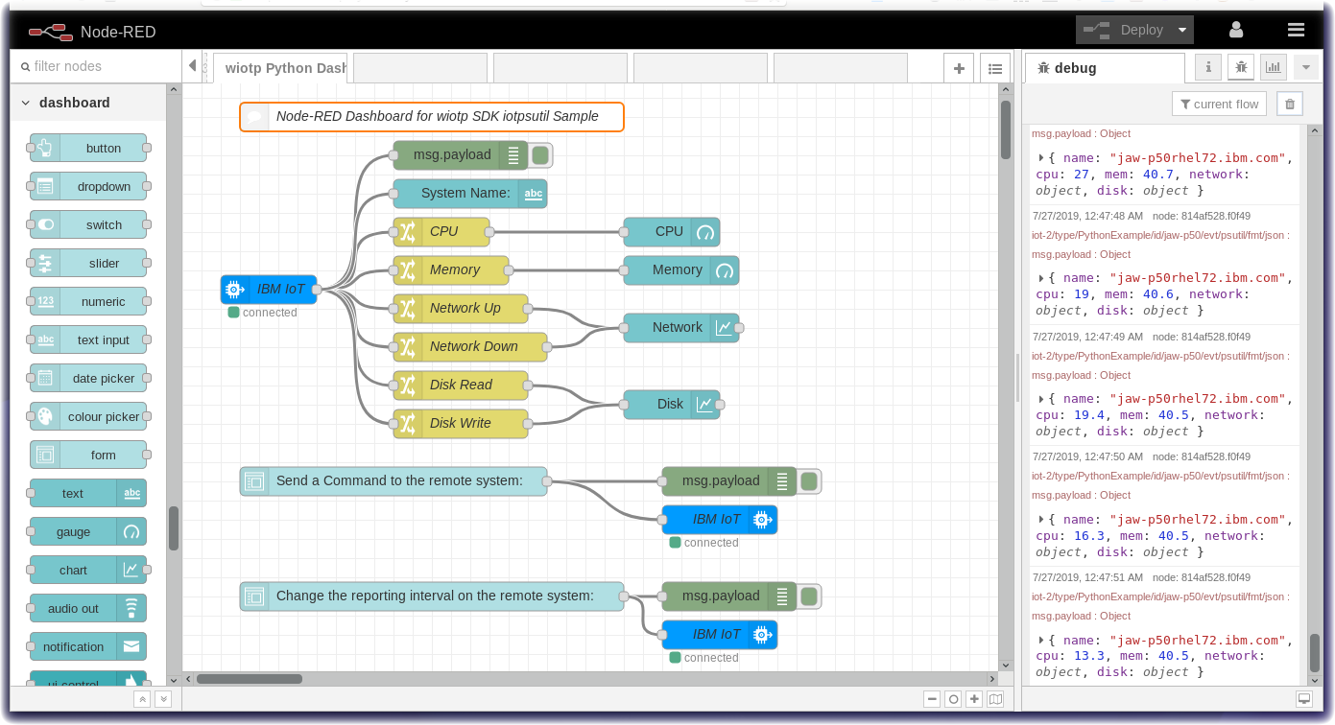This screenshot has width=1335, height=725.
Task: Open the user profile icon
Action: (x=1236, y=30)
